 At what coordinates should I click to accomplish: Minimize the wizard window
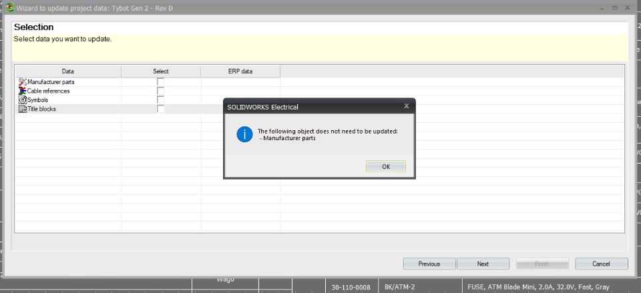point(601,8)
